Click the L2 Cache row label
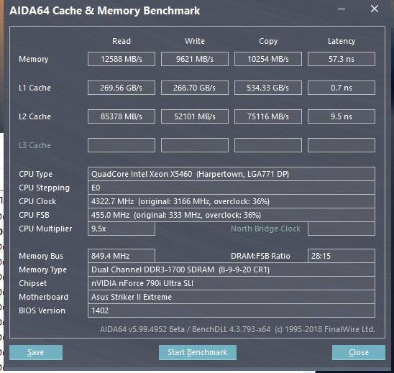The image size is (394, 373). tap(35, 116)
